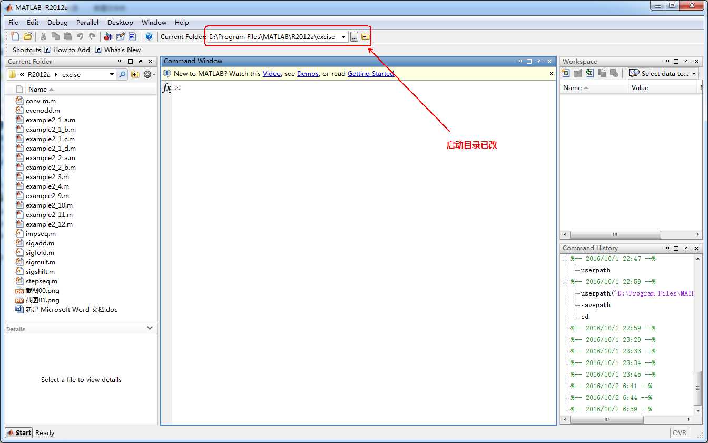
Task: Collapse the 2016/10/1 22:59 history group
Action: tap(565, 282)
